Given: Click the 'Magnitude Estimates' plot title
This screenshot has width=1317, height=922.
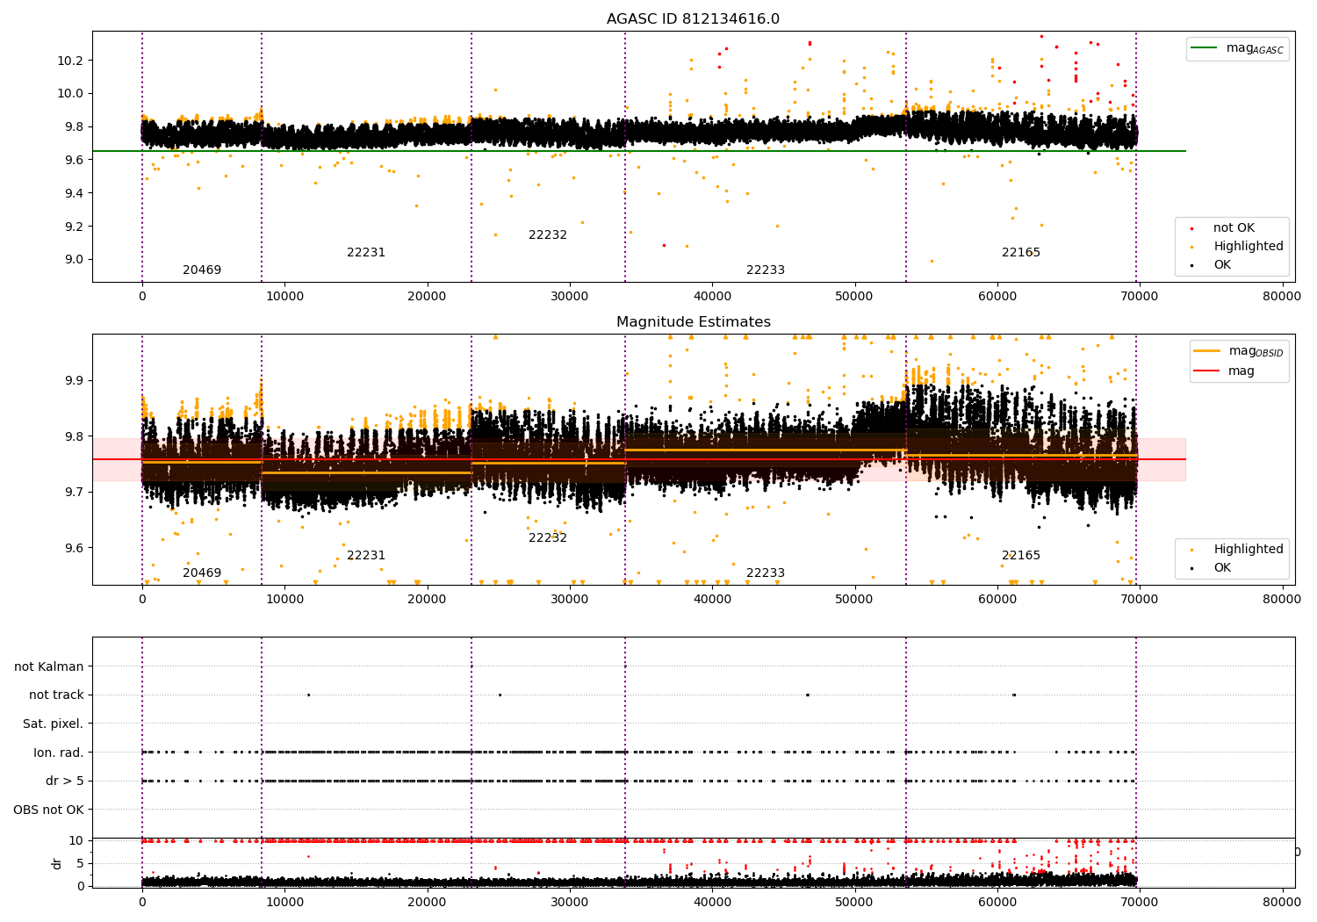Looking at the screenshot, I should tap(693, 322).
